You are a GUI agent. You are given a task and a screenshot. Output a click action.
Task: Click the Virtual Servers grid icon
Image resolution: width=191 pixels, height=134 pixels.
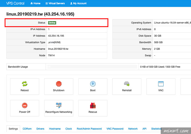[x=47, y=3]
